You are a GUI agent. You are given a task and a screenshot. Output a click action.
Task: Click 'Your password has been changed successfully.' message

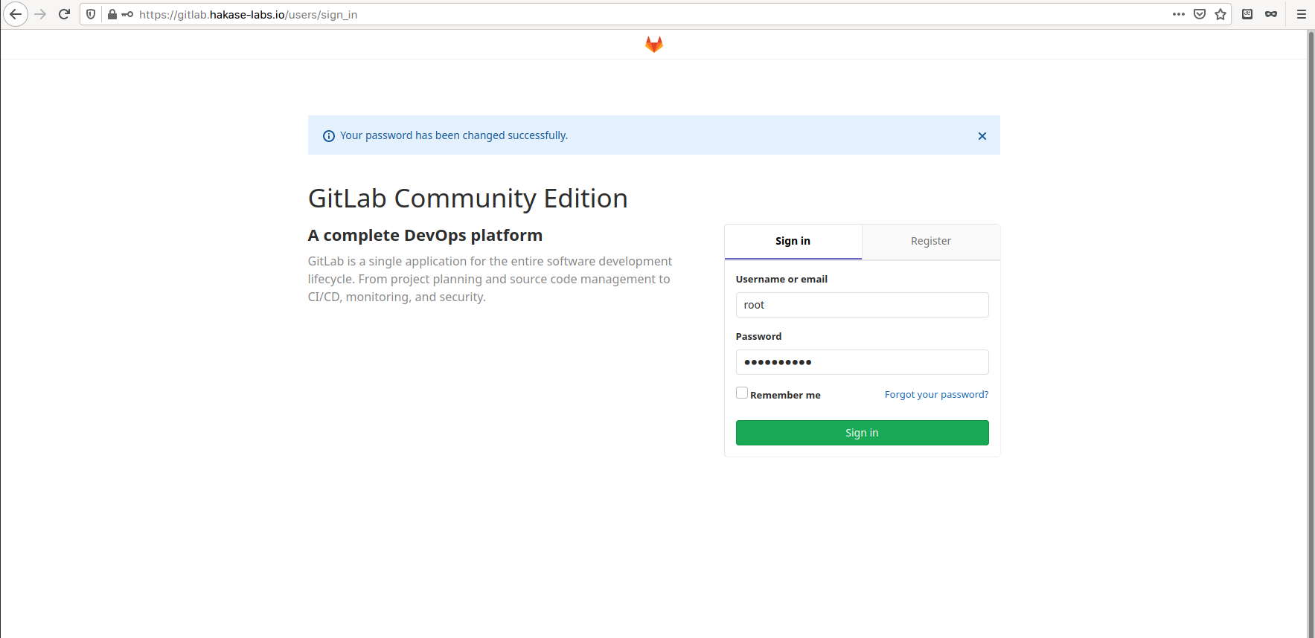coord(454,135)
